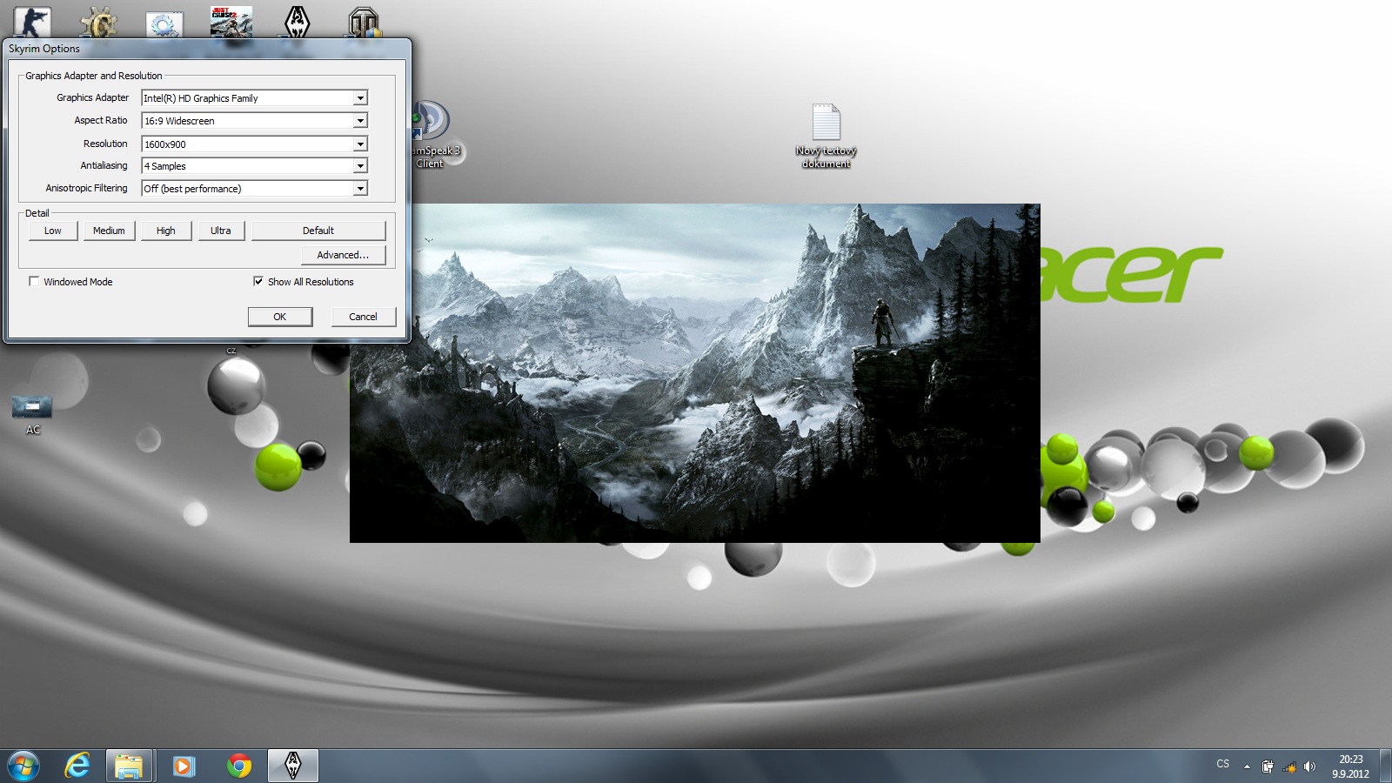Open the AC desktop icon
Image resolution: width=1392 pixels, height=783 pixels.
coord(33,414)
